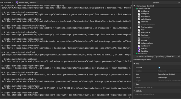Collapse the ServerScriptService tree node
Image resolution: width=181 pixels, height=99 pixels.
coord(134,8)
